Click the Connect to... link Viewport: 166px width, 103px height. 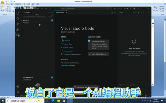pyautogui.click(x=69, y=51)
